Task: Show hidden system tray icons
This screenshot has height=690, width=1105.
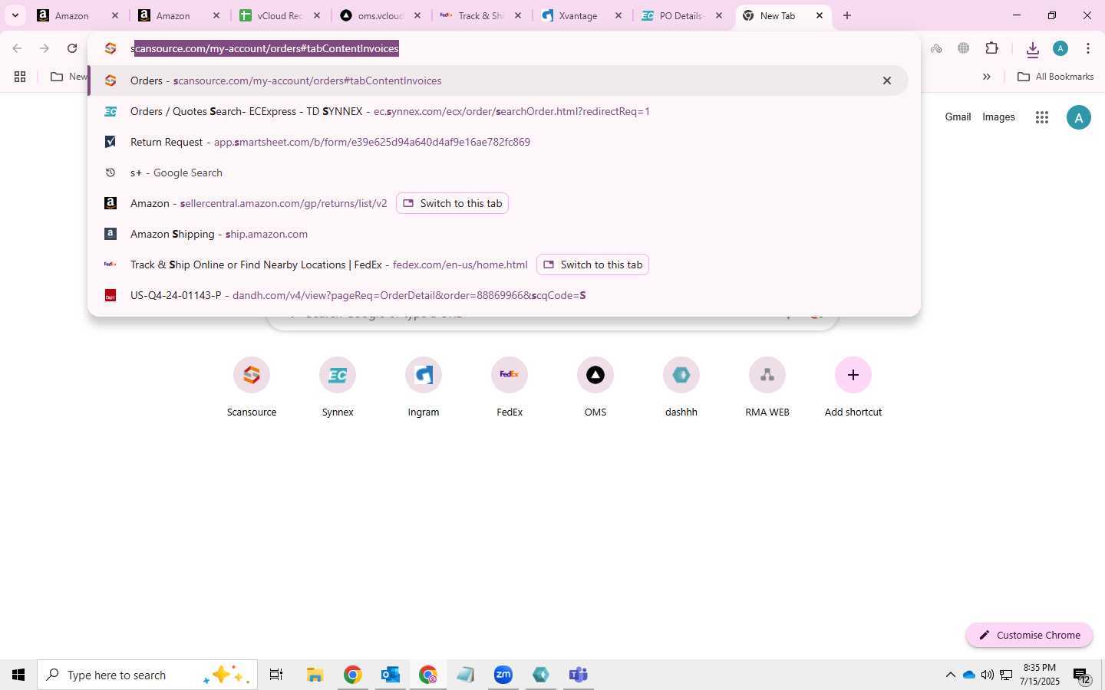Action: coord(950,675)
